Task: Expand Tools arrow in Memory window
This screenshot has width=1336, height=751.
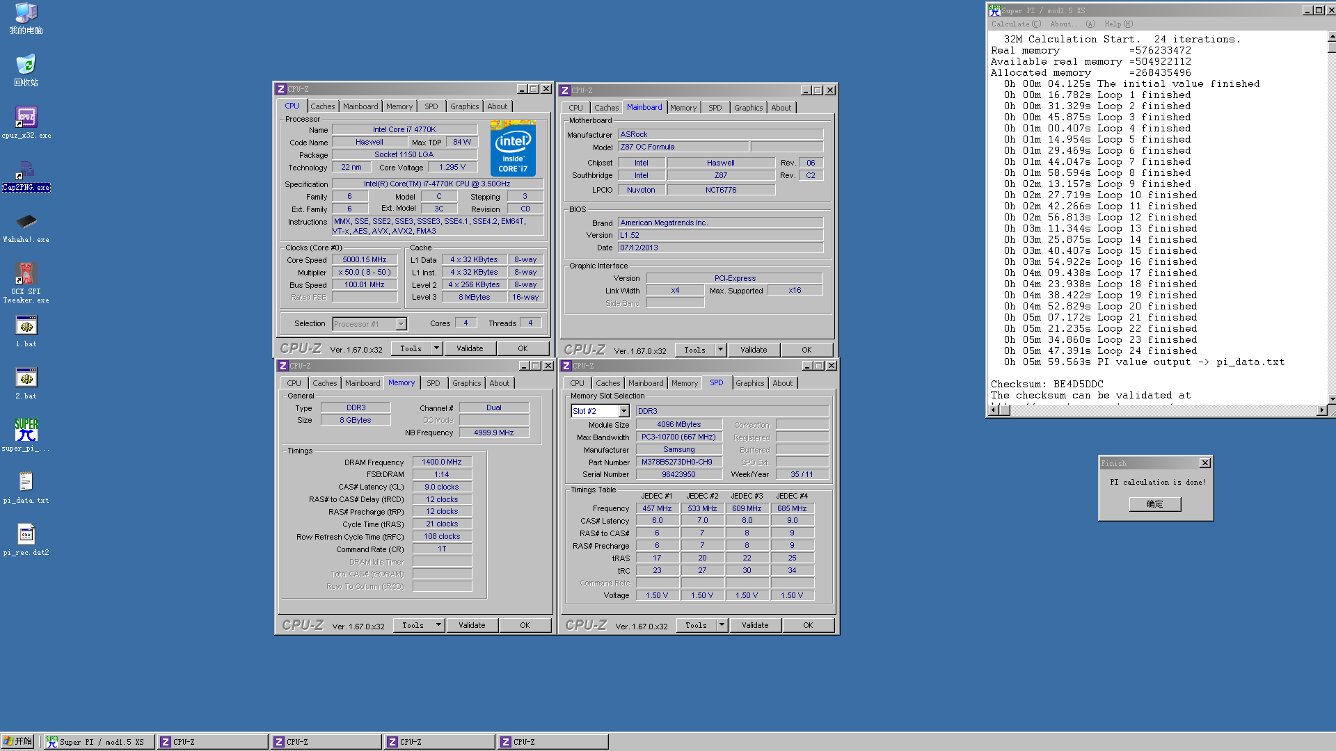Action: (x=438, y=625)
